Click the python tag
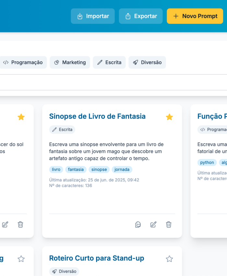 tap(207, 162)
